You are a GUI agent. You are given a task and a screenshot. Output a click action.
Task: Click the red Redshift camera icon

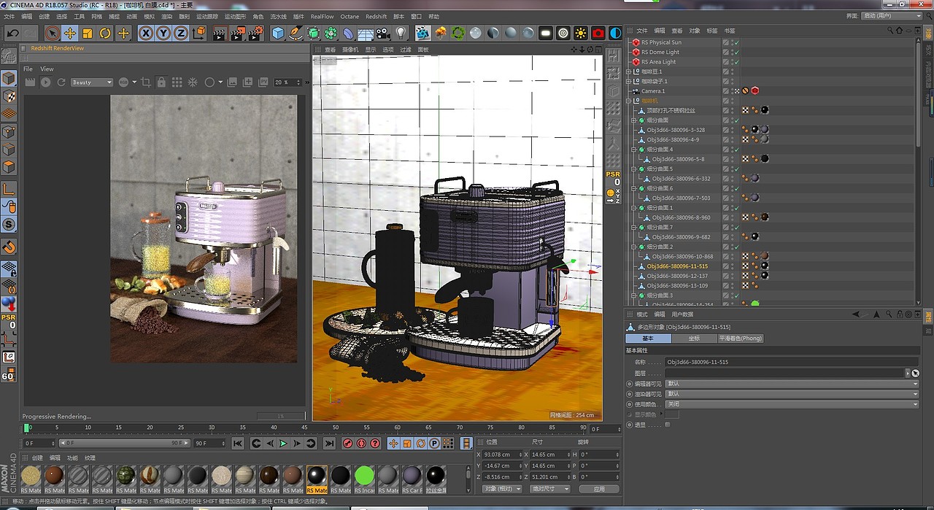point(598,33)
